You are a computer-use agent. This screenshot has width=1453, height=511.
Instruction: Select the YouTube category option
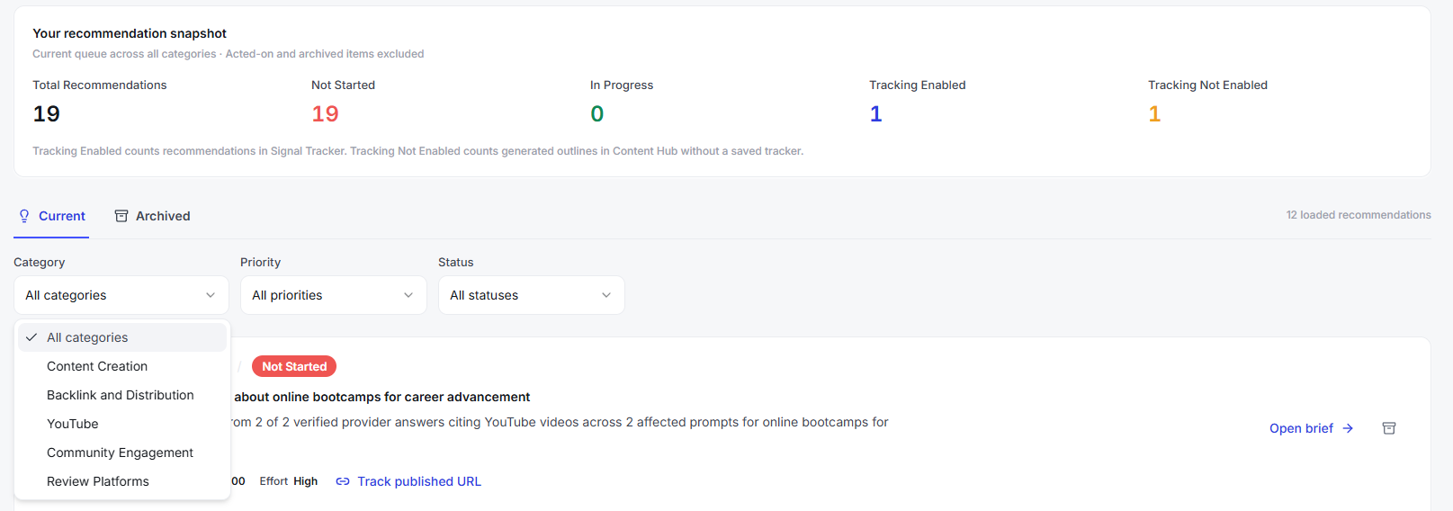click(122, 424)
